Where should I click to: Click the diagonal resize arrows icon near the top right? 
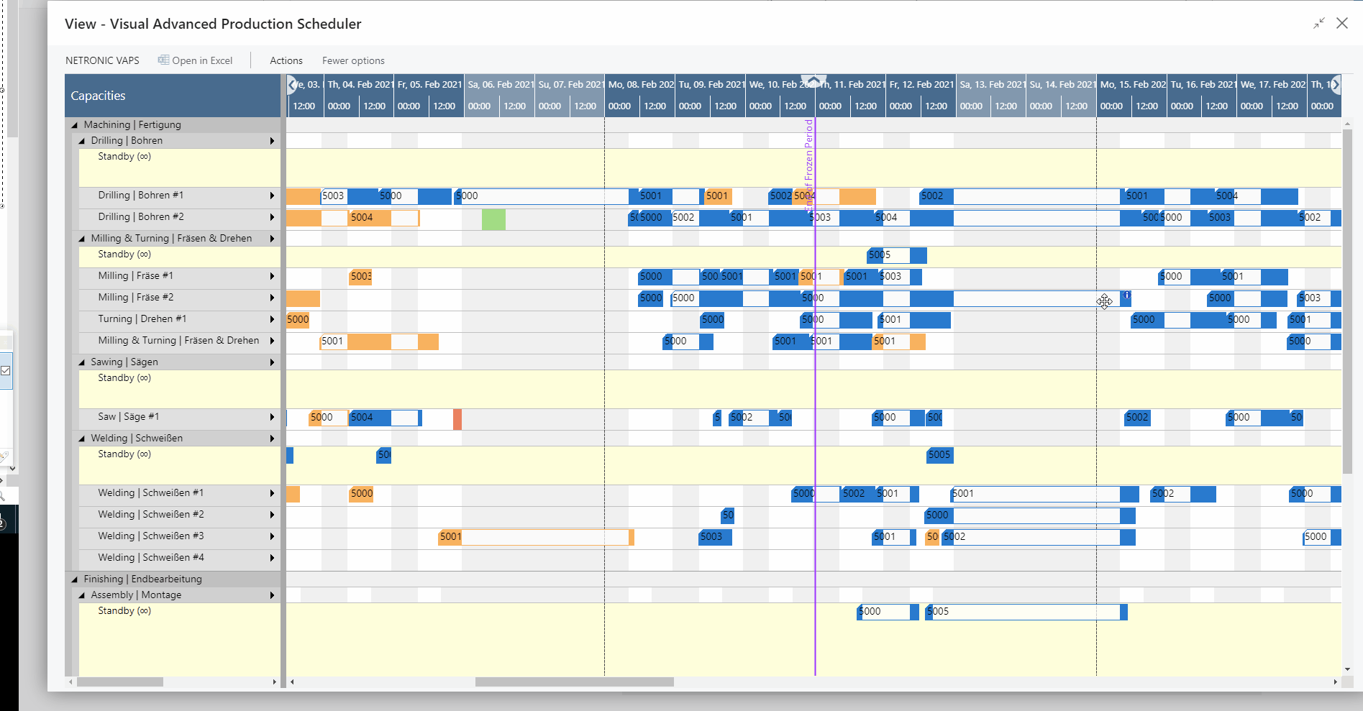pos(1319,24)
